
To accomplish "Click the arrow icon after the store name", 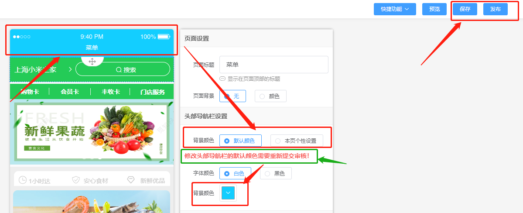I will pos(70,69).
